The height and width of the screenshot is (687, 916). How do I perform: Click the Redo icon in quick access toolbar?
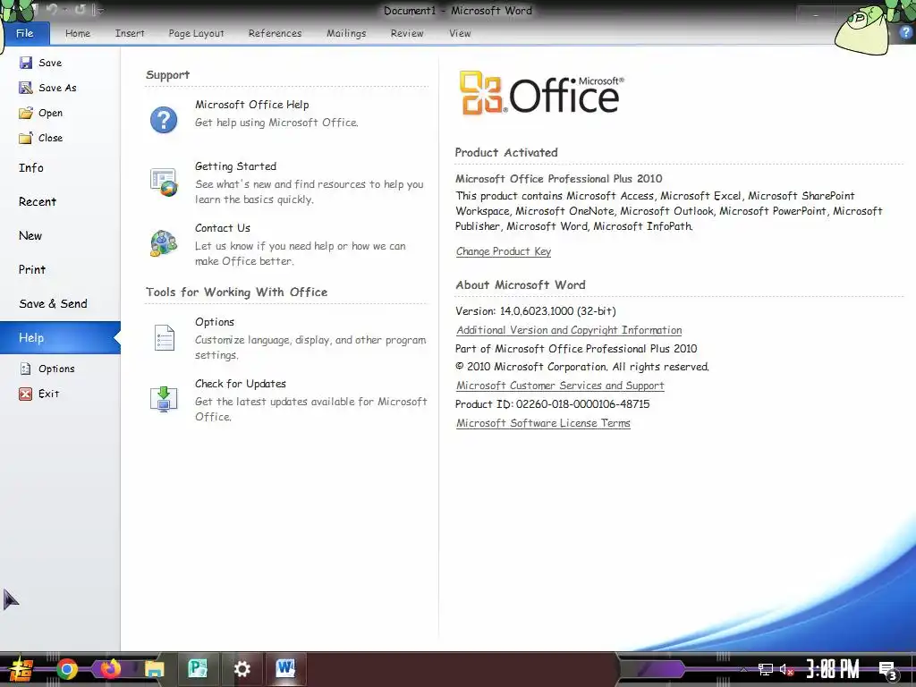[80, 10]
